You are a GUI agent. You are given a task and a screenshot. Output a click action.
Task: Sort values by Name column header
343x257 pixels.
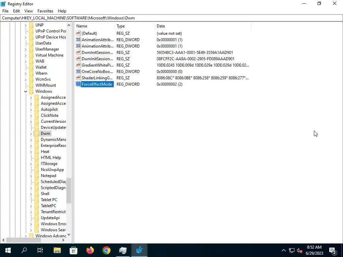click(x=94, y=26)
